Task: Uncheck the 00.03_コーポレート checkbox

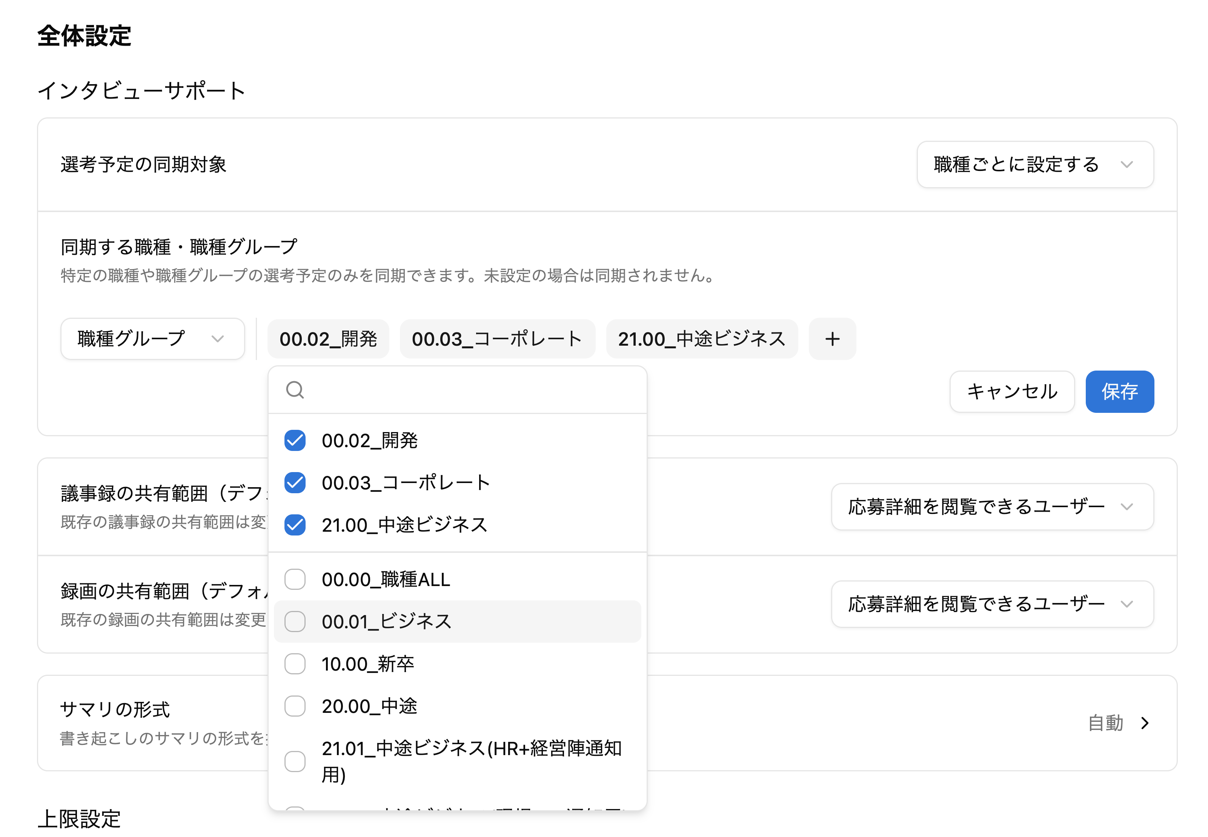Action: [295, 483]
